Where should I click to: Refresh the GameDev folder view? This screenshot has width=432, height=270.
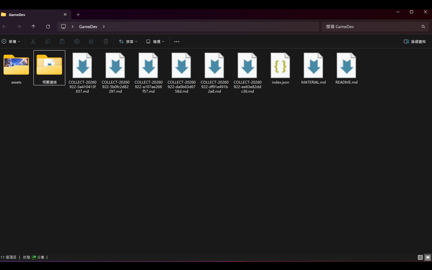click(48, 27)
